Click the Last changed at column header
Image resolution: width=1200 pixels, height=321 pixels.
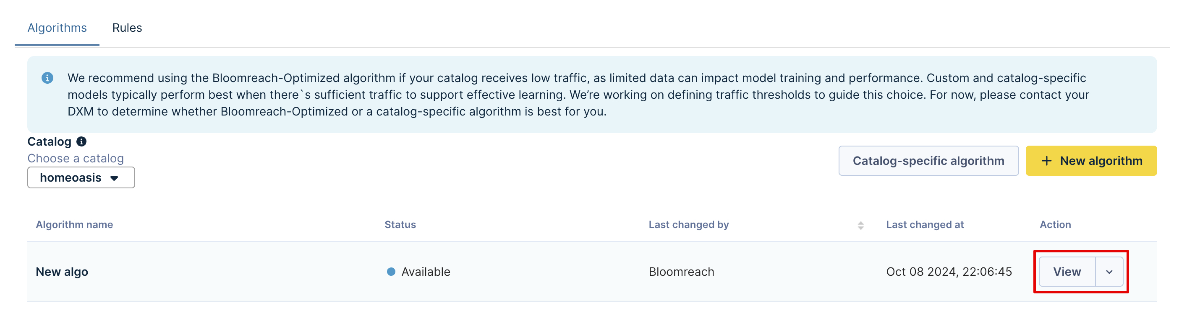(x=925, y=225)
